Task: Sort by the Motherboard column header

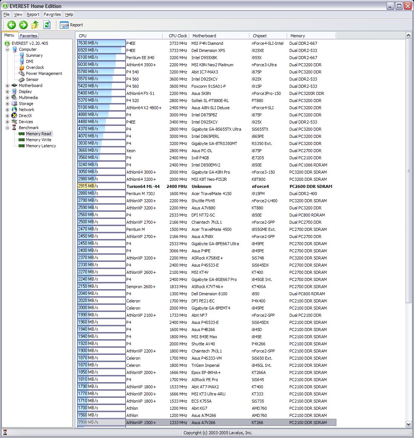Action: [219, 36]
